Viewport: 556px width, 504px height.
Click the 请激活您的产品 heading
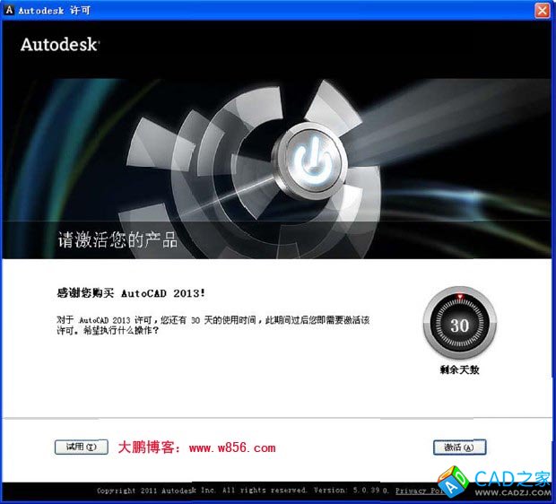coord(111,240)
